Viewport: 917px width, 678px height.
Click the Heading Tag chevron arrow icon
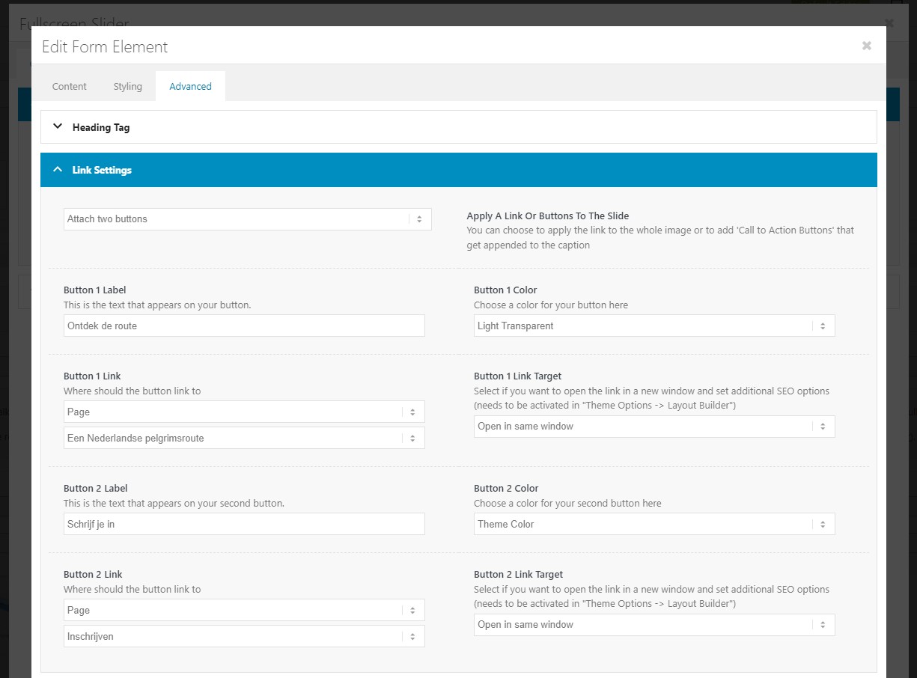click(x=58, y=126)
